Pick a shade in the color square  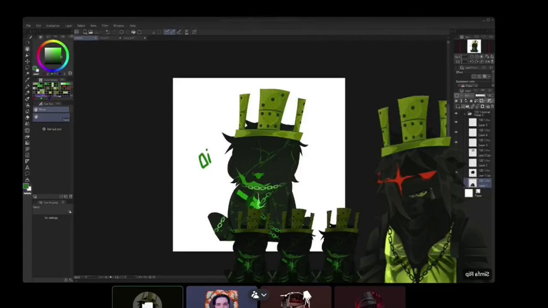tap(53, 56)
